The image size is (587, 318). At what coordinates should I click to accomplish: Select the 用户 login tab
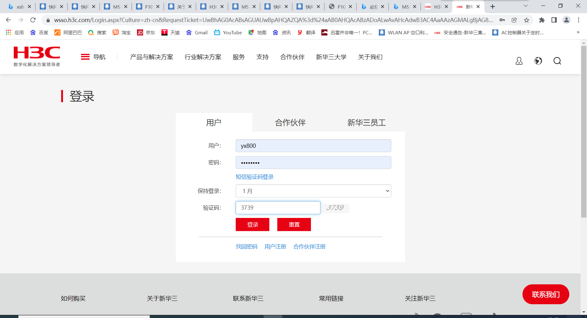tap(214, 122)
